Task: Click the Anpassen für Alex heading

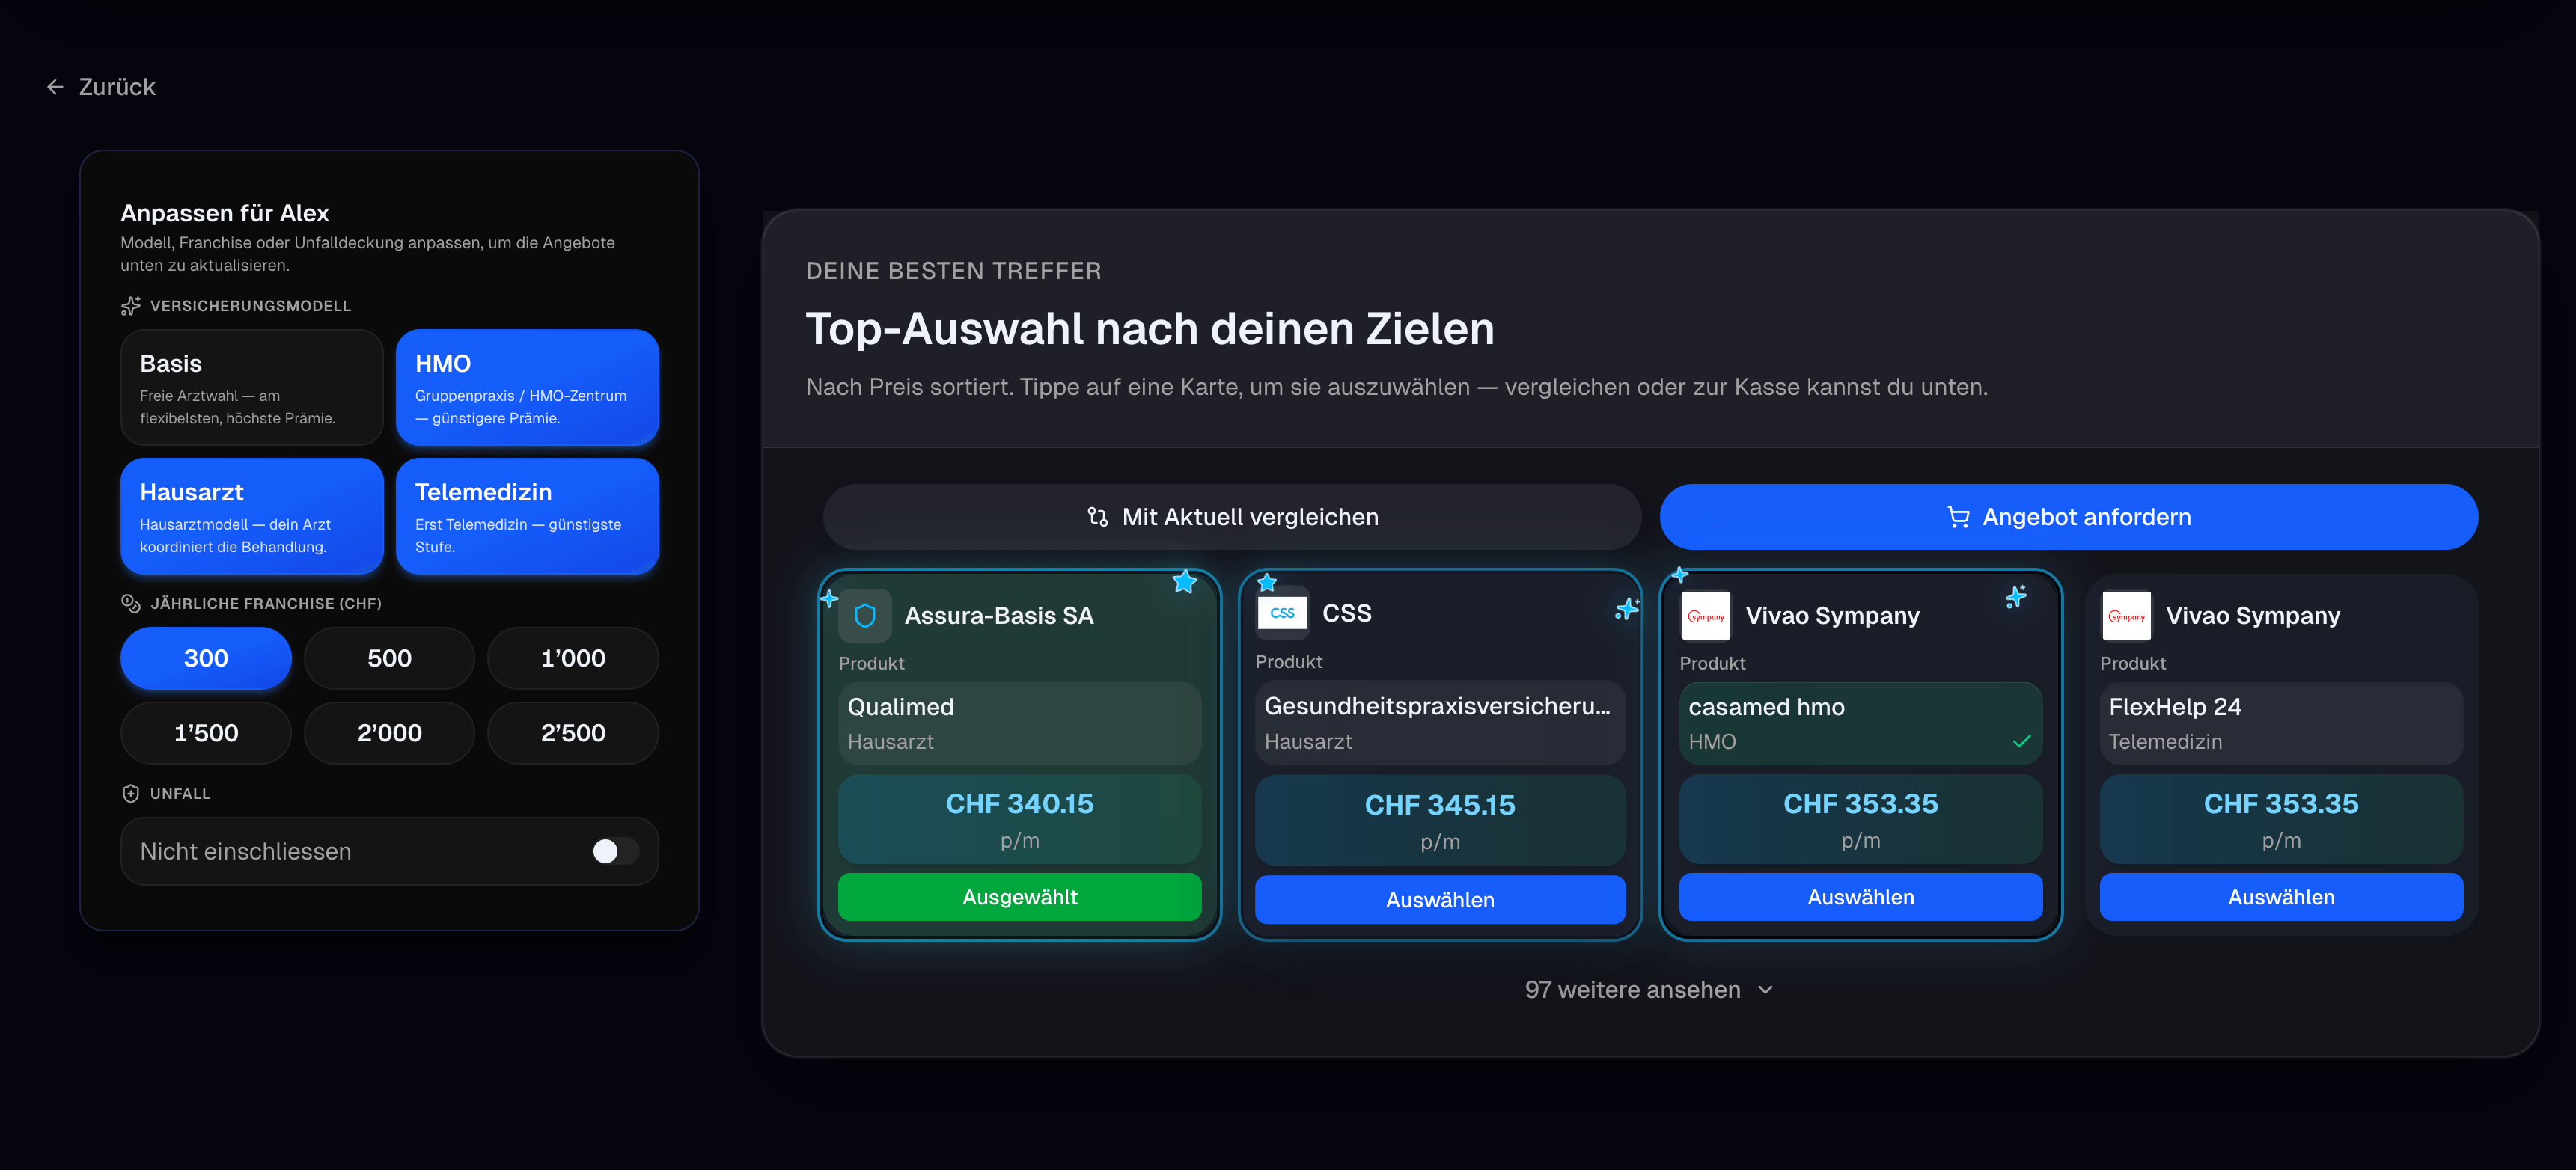Action: 225,212
